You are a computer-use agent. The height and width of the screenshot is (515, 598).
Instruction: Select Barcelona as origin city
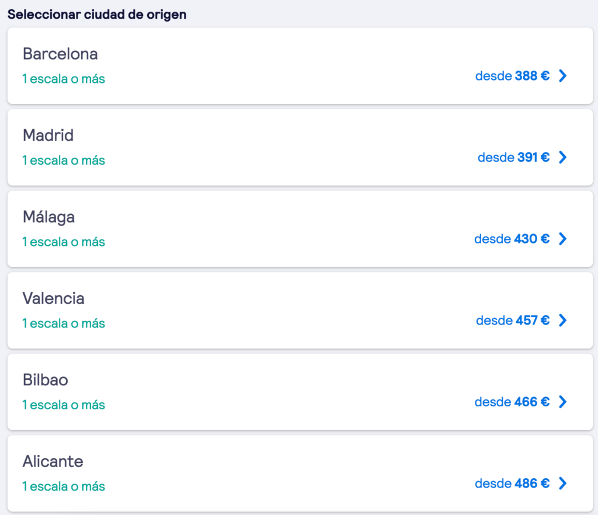tap(60, 54)
